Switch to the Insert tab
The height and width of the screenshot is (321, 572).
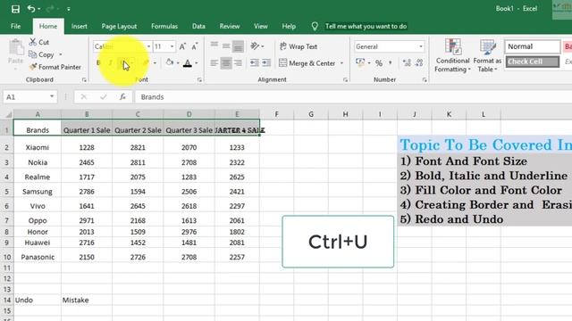[x=80, y=26]
